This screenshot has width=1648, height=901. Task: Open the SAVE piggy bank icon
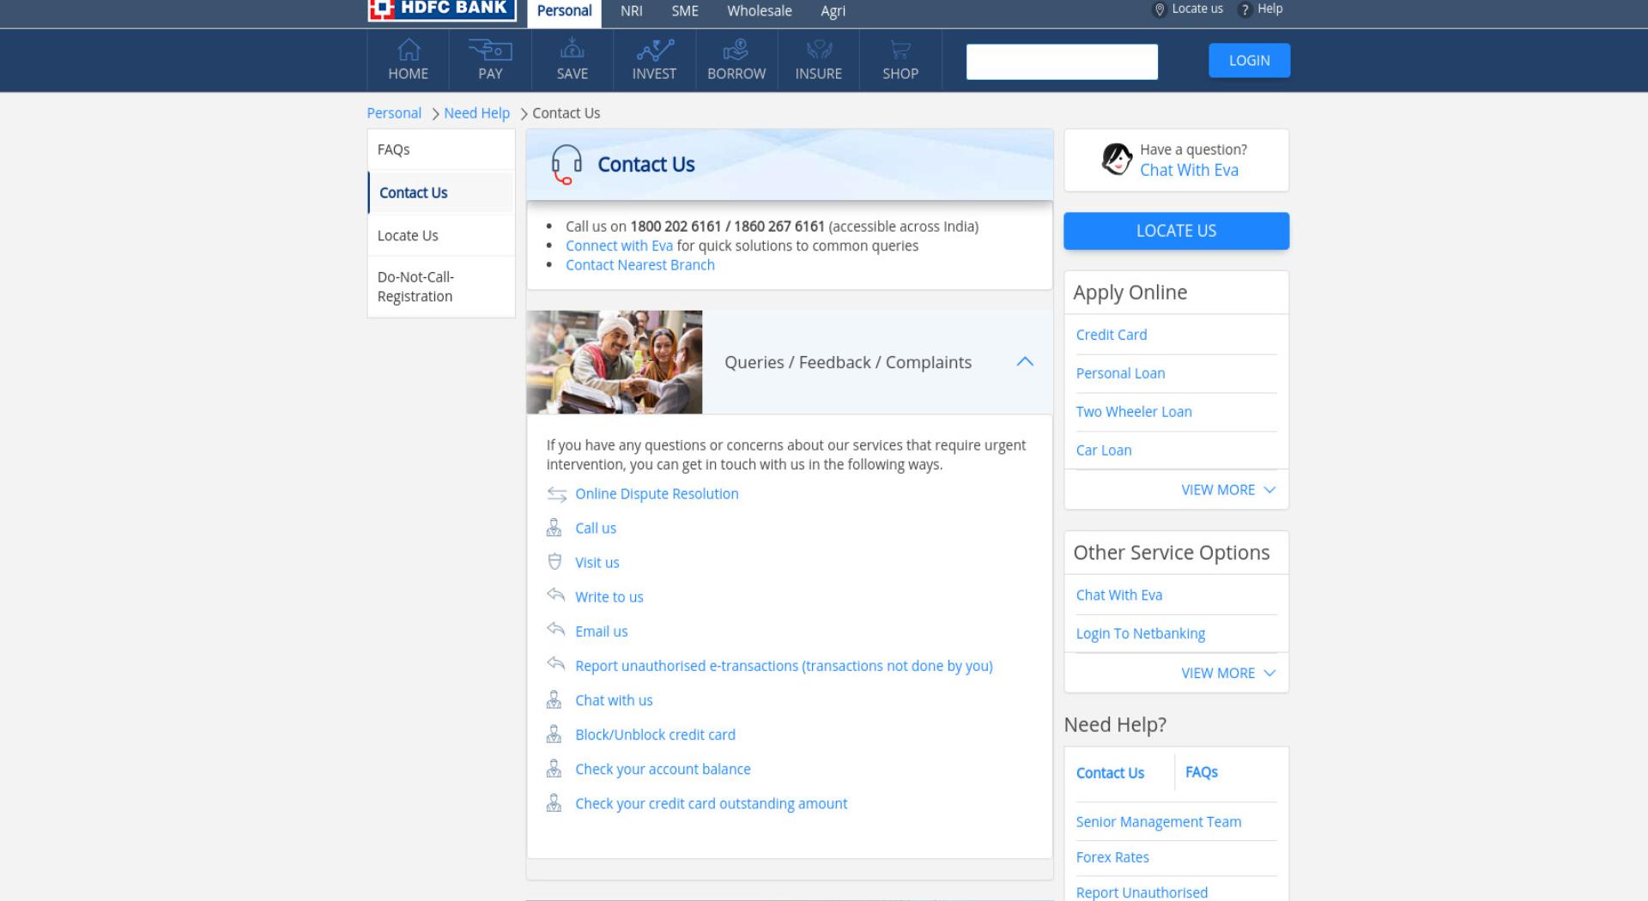(x=572, y=50)
